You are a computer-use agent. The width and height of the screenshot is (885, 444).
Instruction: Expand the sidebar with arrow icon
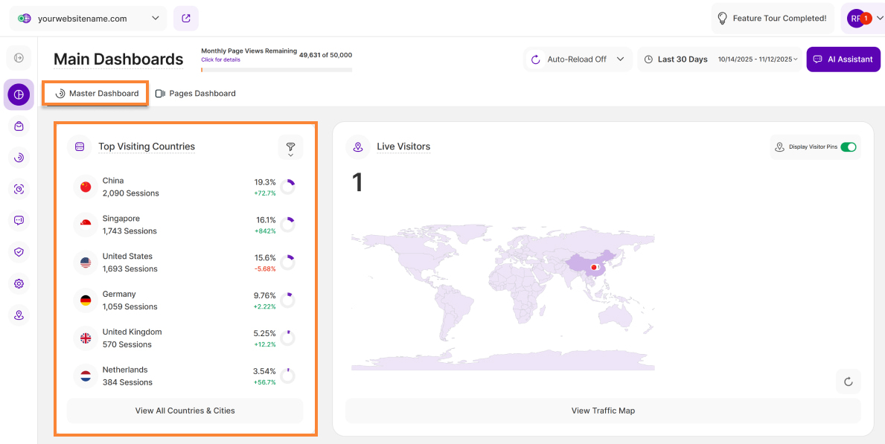(x=19, y=58)
